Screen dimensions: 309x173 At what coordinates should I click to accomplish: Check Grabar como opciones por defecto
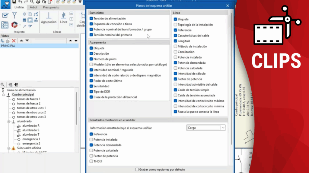(x=137, y=169)
